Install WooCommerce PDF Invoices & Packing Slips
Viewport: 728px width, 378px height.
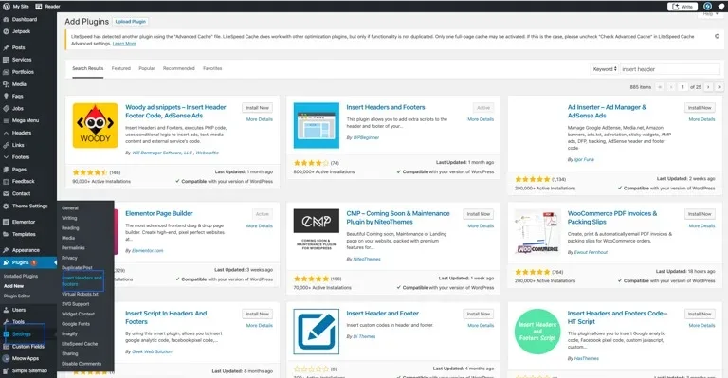tap(700, 214)
